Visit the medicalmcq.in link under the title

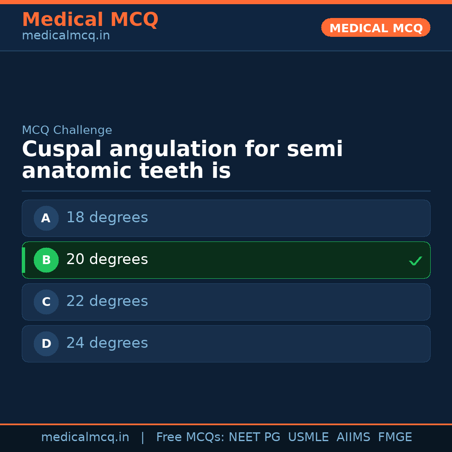point(66,36)
